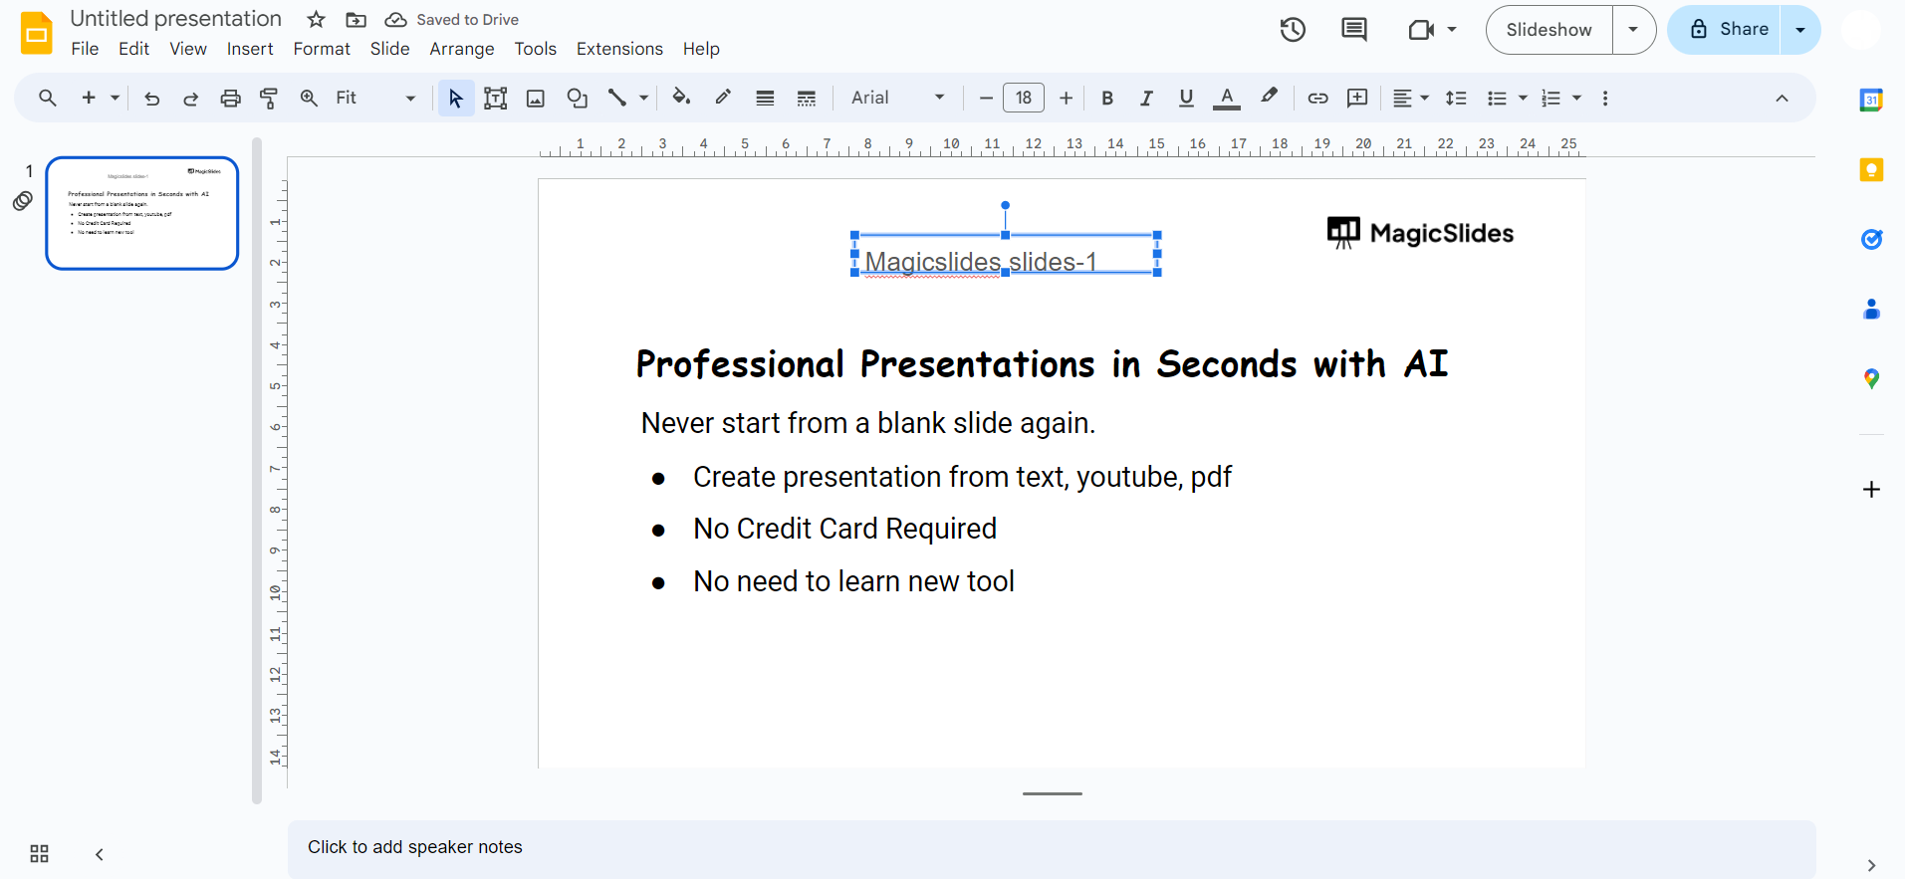The height and width of the screenshot is (879, 1905).
Task: Start the Slideshow
Action: pos(1548,30)
